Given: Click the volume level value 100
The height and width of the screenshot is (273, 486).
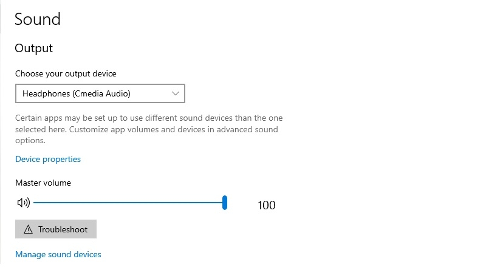Looking at the screenshot, I should (x=267, y=205).
